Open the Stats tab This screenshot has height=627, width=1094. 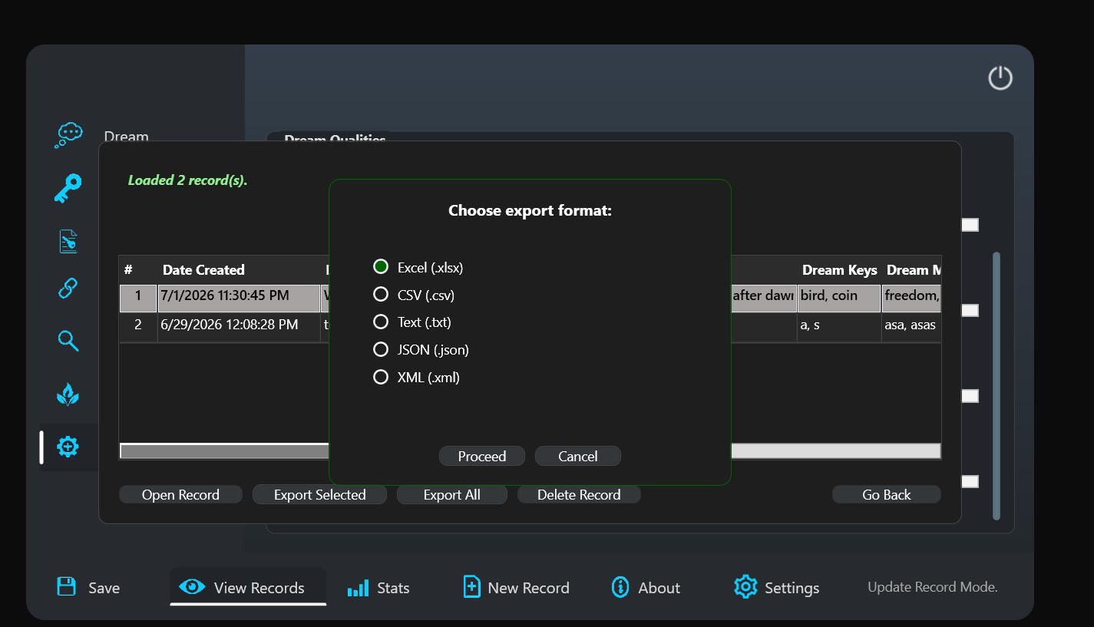tap(378, 588)
